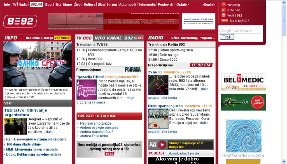The image size is (287, 164).
Task: Open the Tužilaštvo: Otkrivanje organizatora headline
Action: coord(26,112)
